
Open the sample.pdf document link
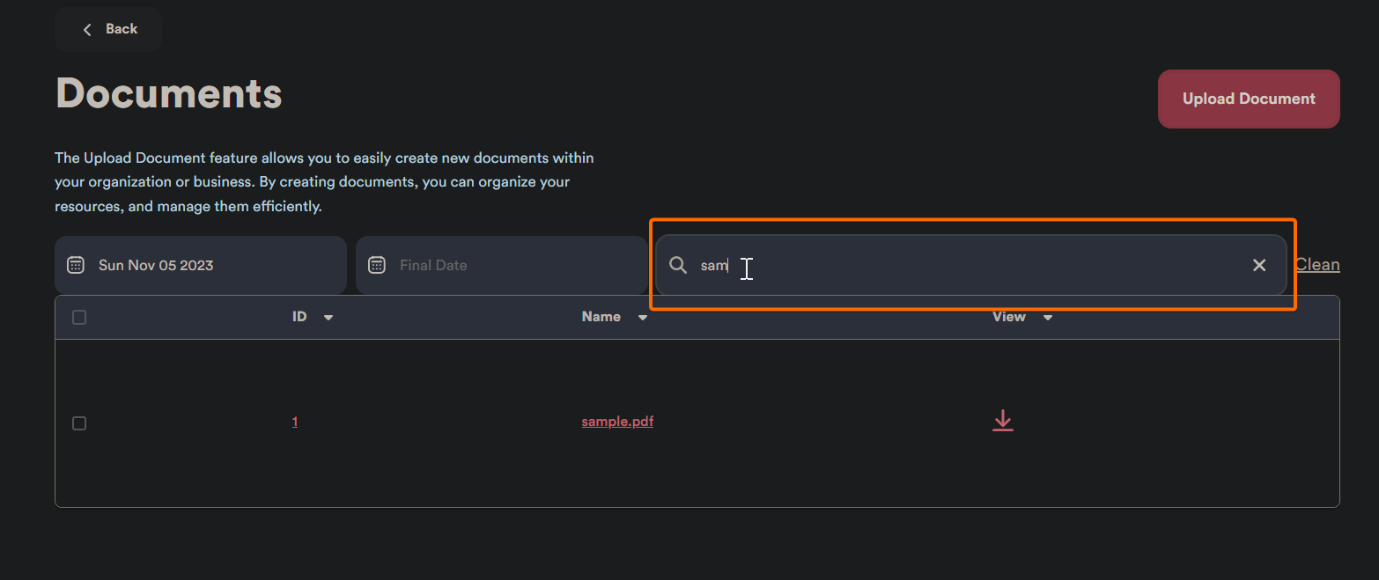click(x=617, y=422)
